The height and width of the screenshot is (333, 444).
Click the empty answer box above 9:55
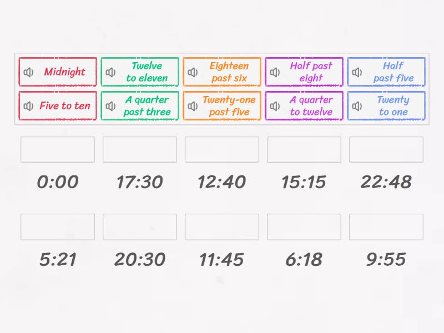(x=386, y=226)
